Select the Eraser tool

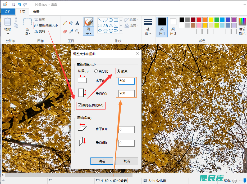65,32
